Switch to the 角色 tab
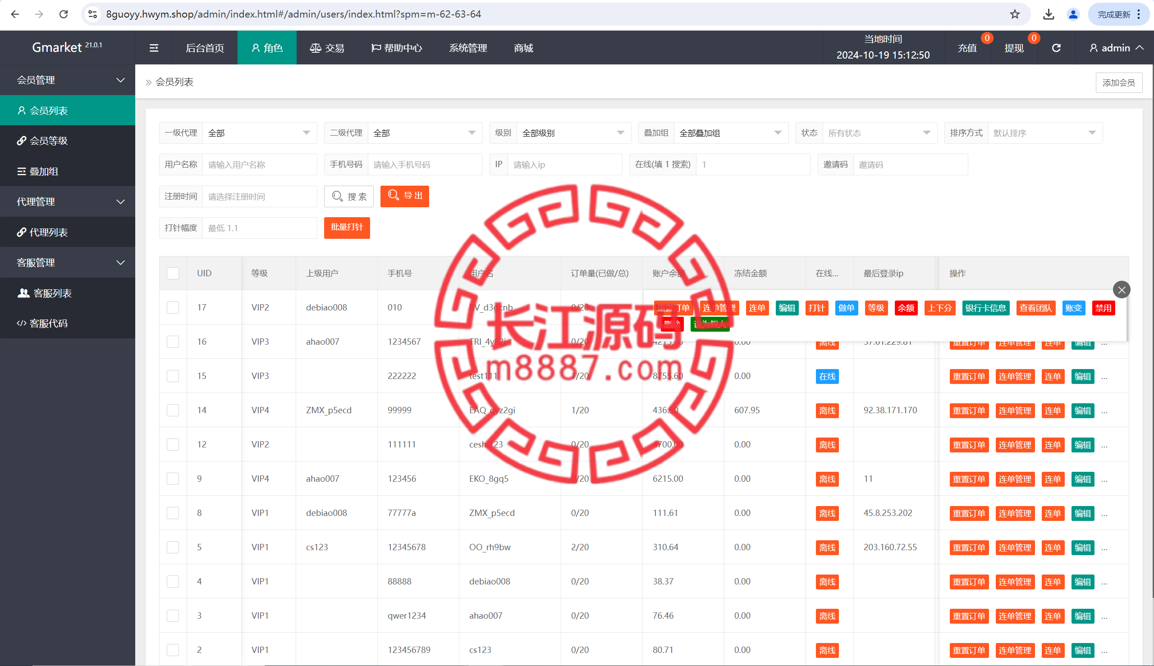Screen dimensions: 1154x666 [x=267, y=48]
